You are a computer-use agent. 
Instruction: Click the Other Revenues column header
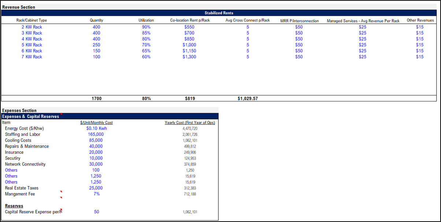(x=420, y=20)
